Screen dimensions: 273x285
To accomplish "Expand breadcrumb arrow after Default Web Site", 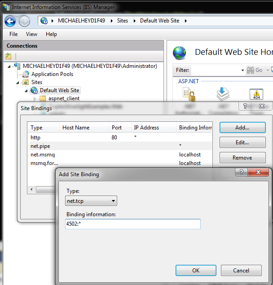I will [x=186, y=21].
